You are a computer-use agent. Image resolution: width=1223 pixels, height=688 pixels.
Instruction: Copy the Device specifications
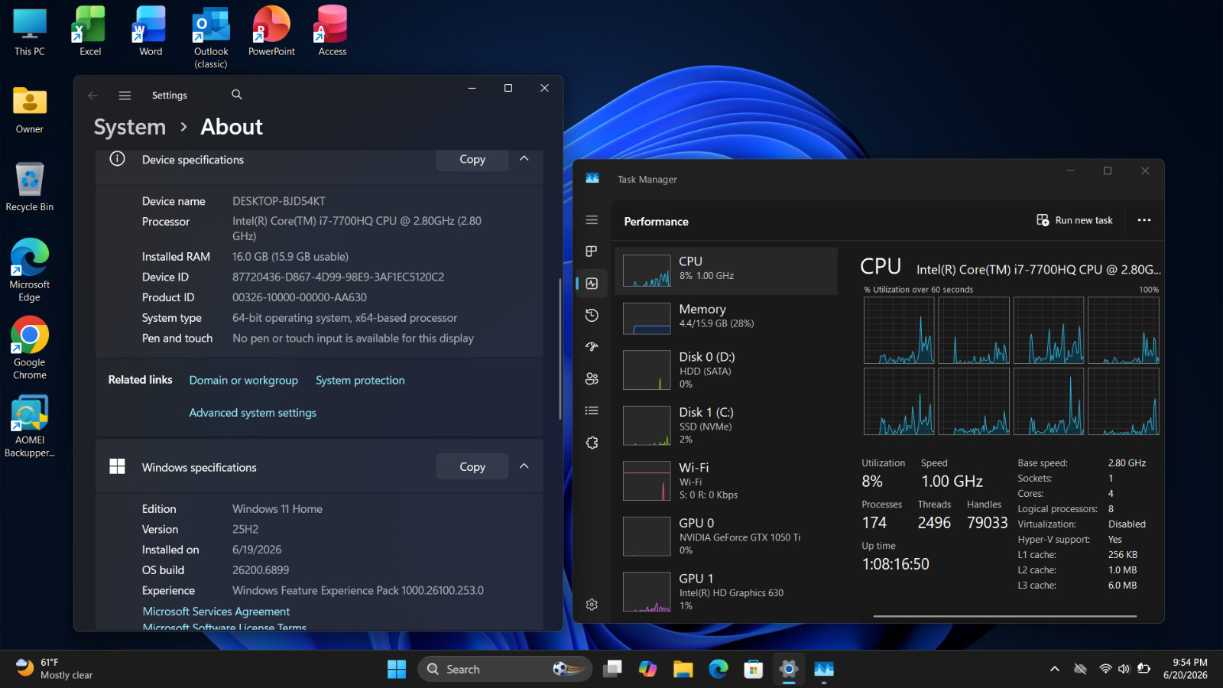point(472,159)
